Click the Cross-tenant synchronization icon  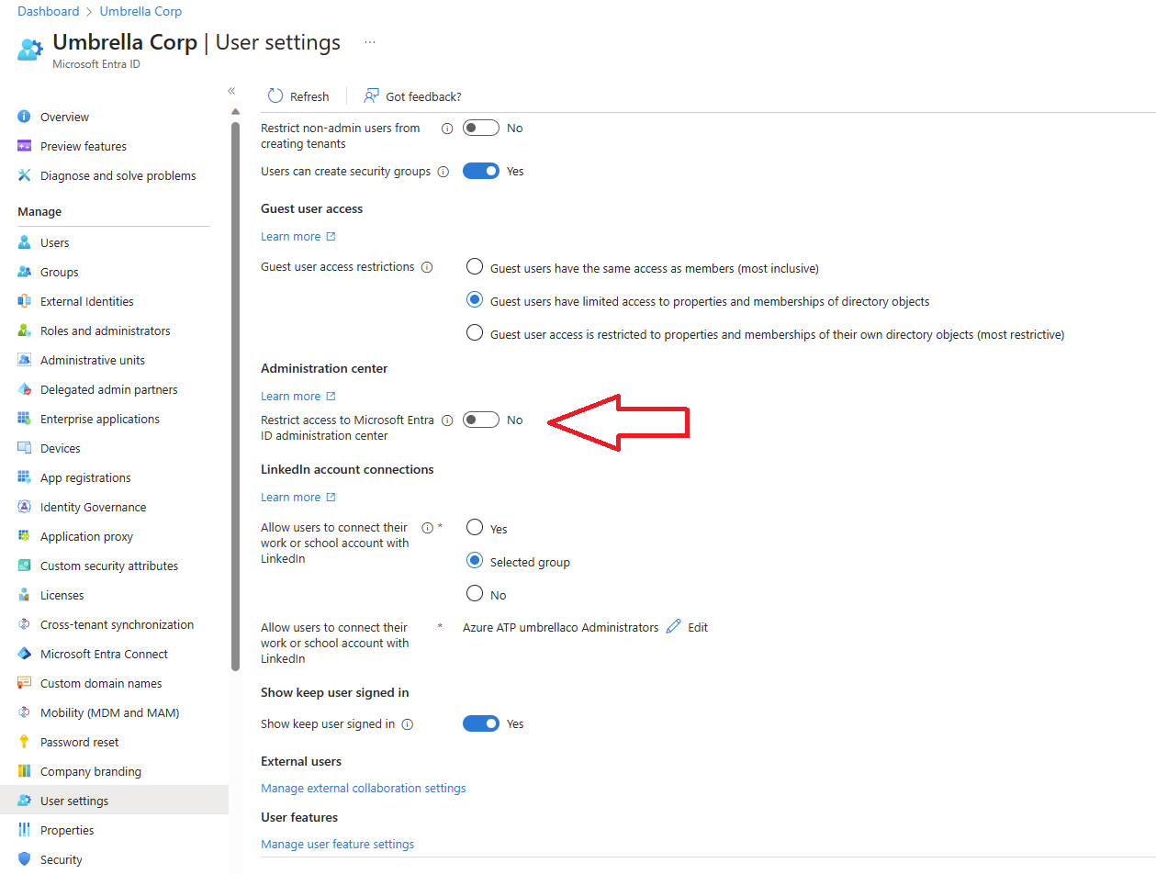[25, 624]
